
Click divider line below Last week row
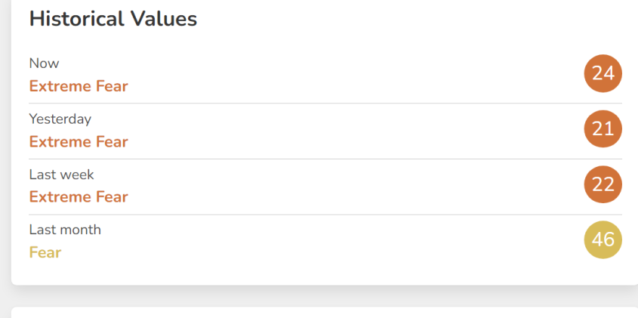click(x=325, y=215)
